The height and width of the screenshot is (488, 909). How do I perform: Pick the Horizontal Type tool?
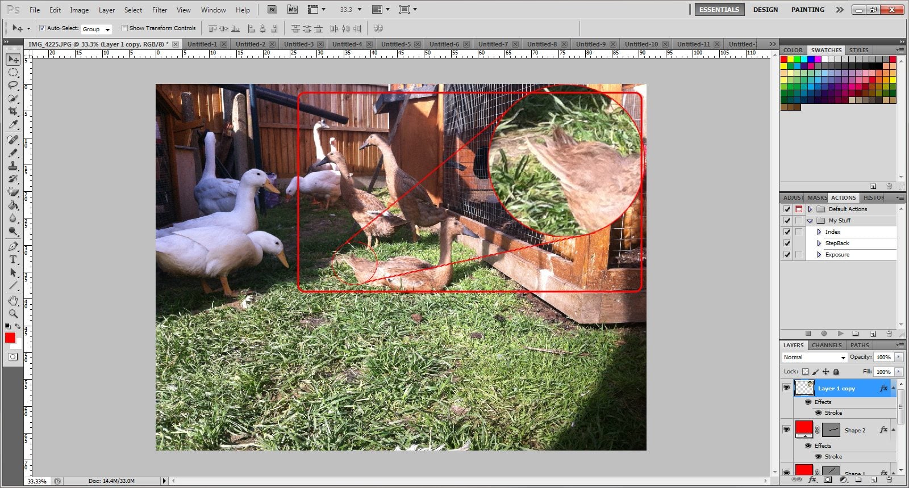[x=13, y=259]
